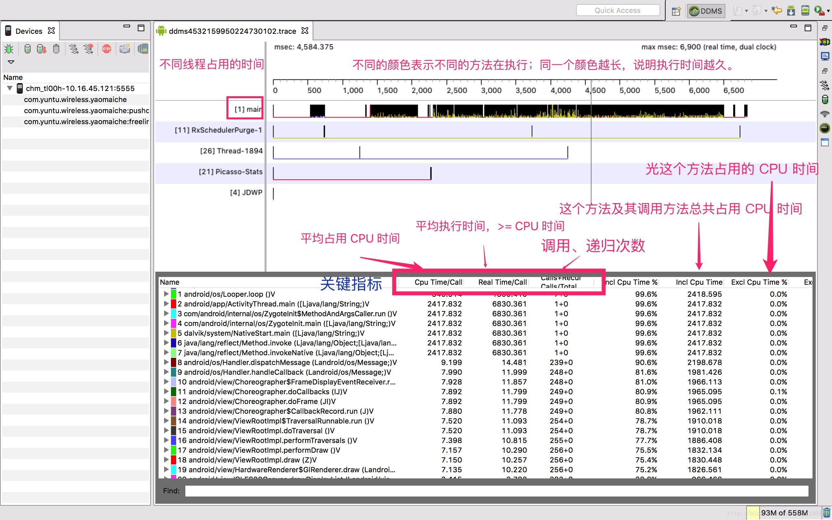Click the Screen Capture camera icon
This screenshot has height=520, width=832.
coord(125,49)
